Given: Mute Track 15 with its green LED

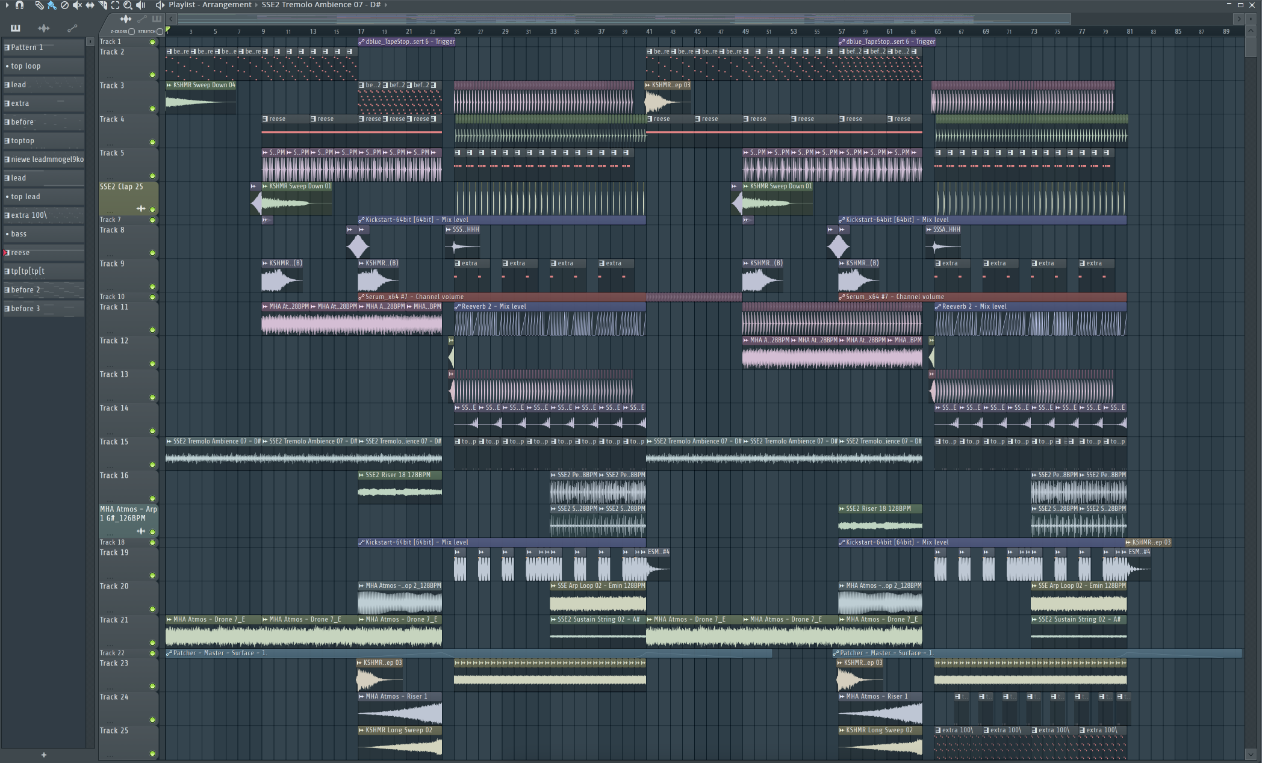Looking at the screenshot, I should point(152,465).
